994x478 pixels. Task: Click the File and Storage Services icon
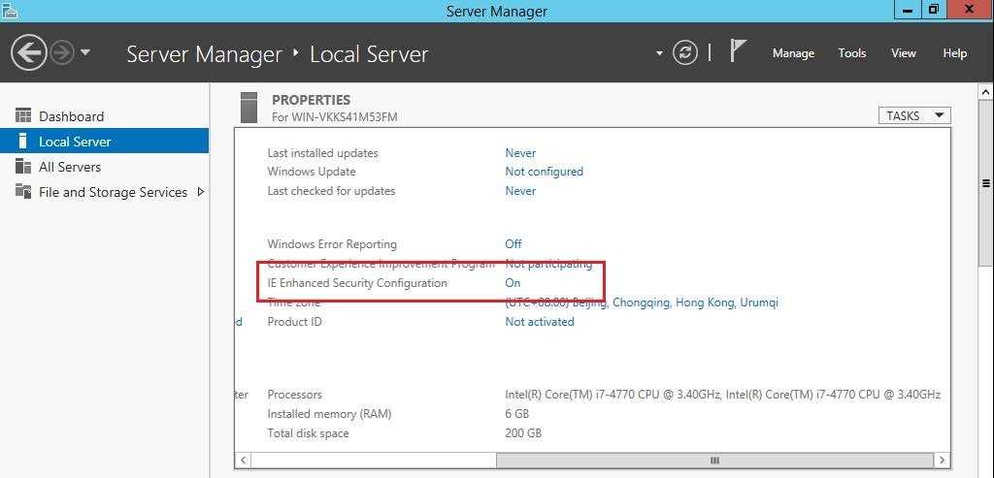(x=23, y=191)
